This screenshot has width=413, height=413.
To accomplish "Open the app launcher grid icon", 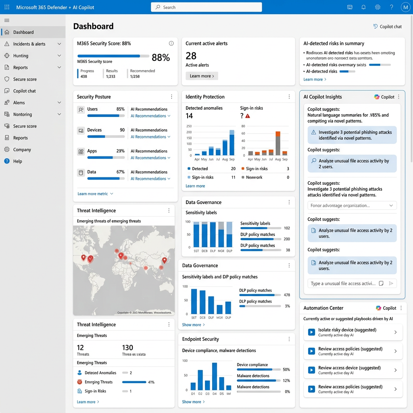I will click(7, 7).
